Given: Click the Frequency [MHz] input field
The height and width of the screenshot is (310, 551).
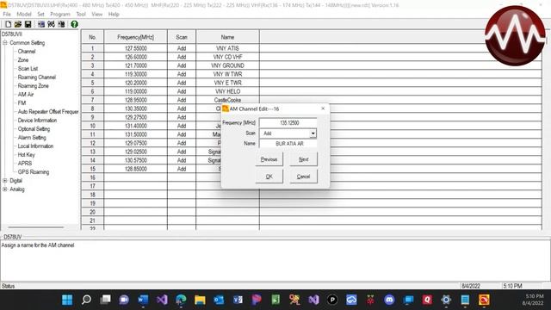Looking at the screenshot, I should point(288,122).
